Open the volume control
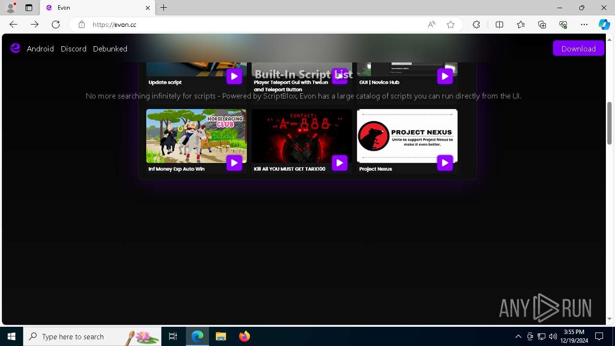The image size is (615, 346). point(553,336)
